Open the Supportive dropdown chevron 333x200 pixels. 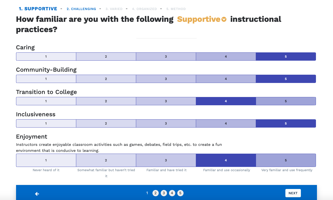point(224,19)
